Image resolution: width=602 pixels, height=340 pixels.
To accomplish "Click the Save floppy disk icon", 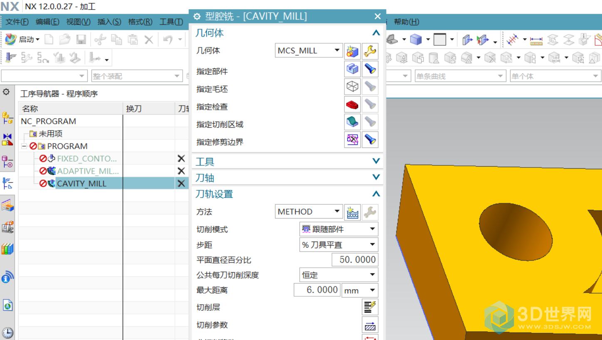I will [81, 39].
